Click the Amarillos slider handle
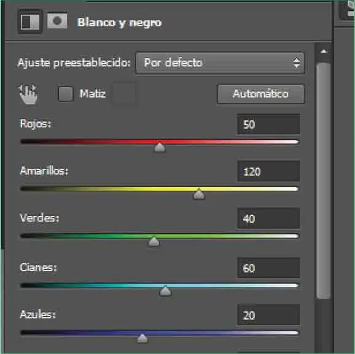The image size is (355, 354). point(199,194)
